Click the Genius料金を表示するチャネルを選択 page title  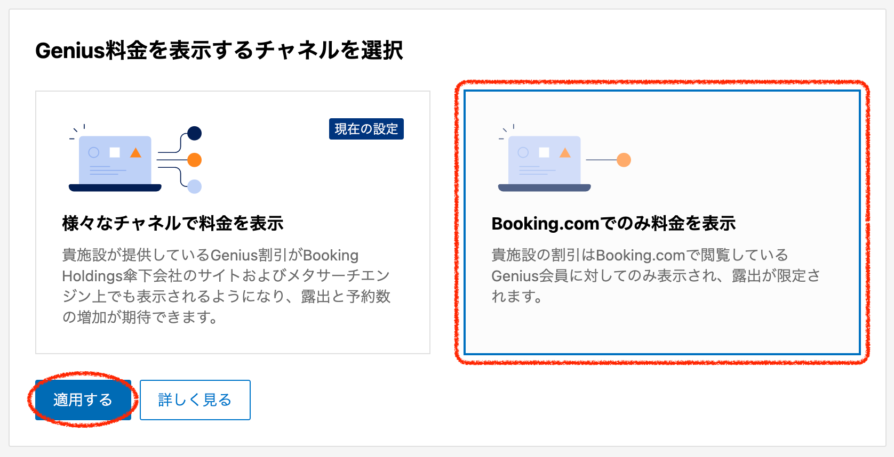[x=219, y=51]
